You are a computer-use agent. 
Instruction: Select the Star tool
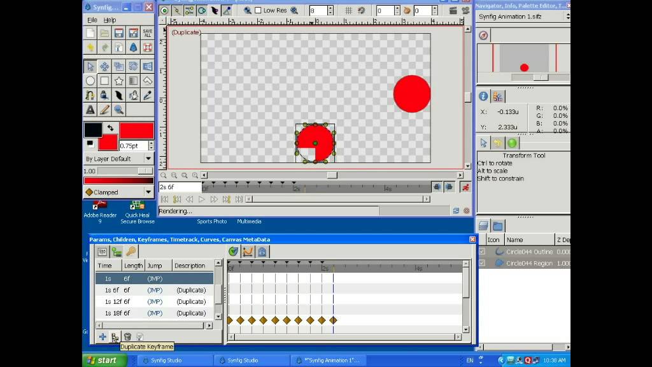tap(119, 81)
